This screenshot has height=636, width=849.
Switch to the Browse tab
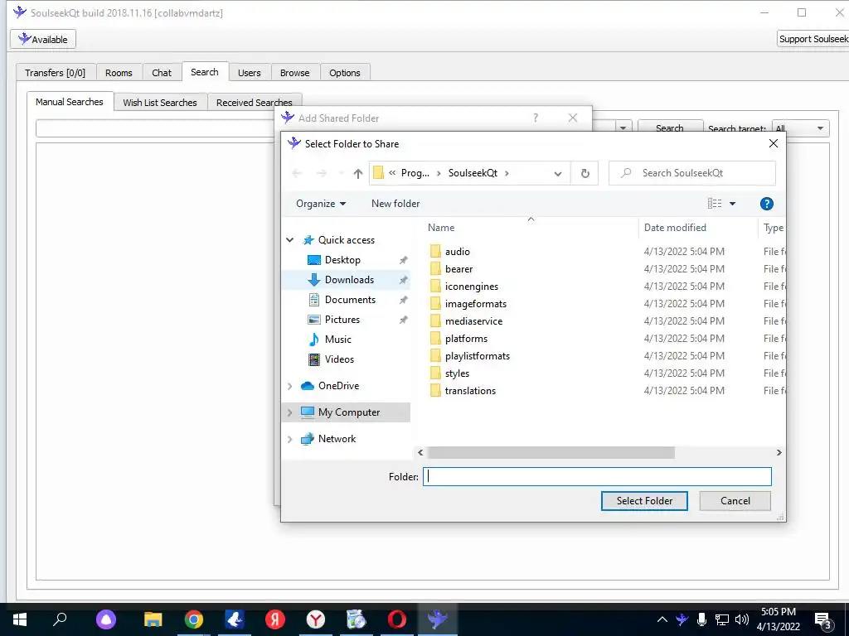coord(294,73)
